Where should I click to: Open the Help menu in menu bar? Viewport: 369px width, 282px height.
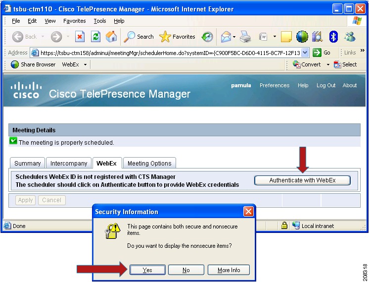click(x=119, y=21)
